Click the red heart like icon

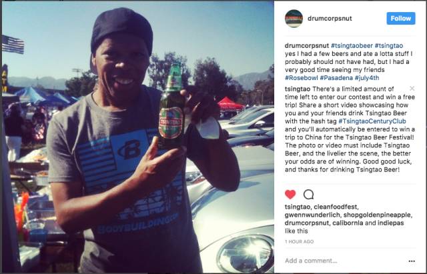[x=290, y=195]
